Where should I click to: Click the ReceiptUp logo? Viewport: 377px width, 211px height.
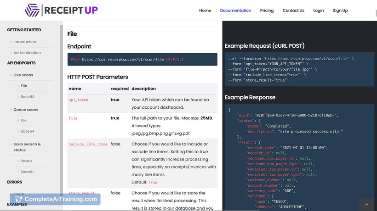61,10
